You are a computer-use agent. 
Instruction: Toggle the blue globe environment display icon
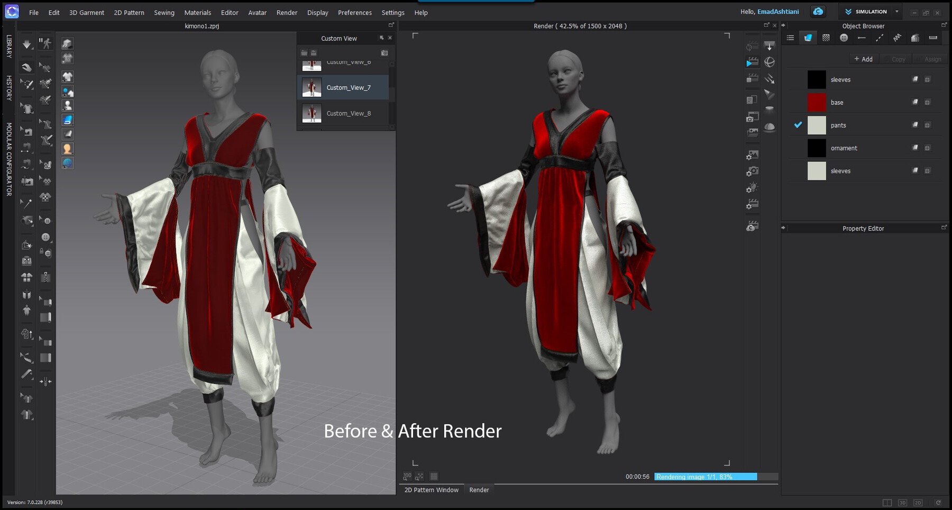point(67,163)
